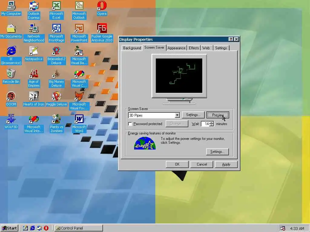Image resolution: width=310 pixels, height=232 pixels.
Task: Open the Screen Saver dropdown list
Action: click(177, 115)
